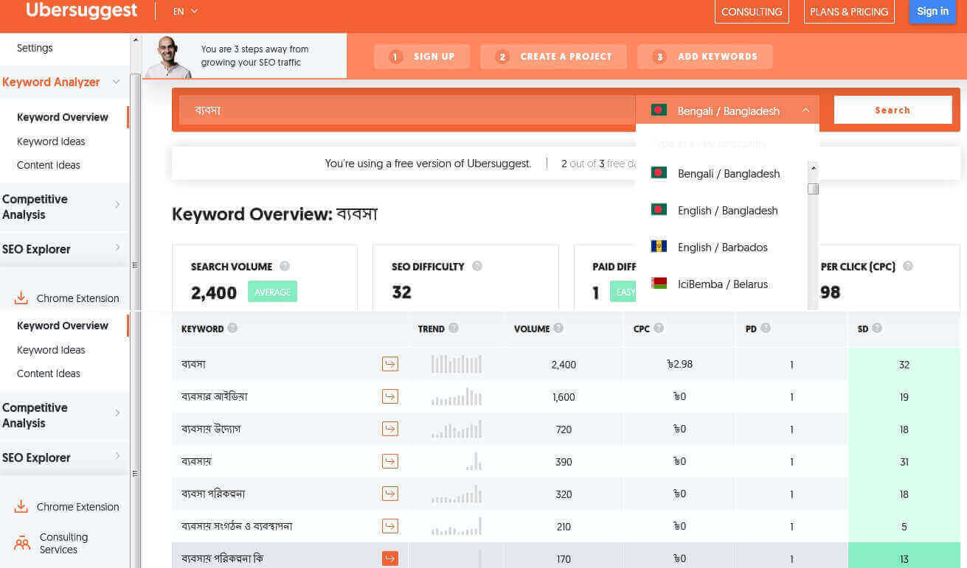Expand lower SEO Explorer section
This screenshot has height=568, width=967.
tap(117, 457)
